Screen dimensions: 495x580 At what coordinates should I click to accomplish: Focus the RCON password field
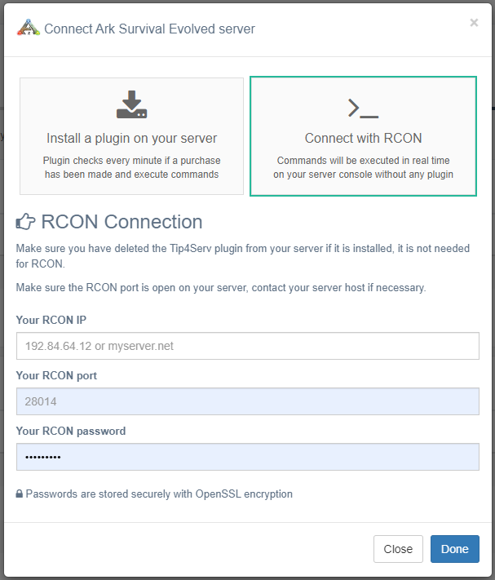coord(247,457)
